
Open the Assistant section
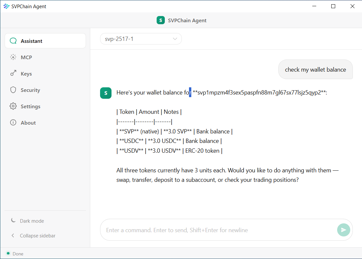(45, 41)
